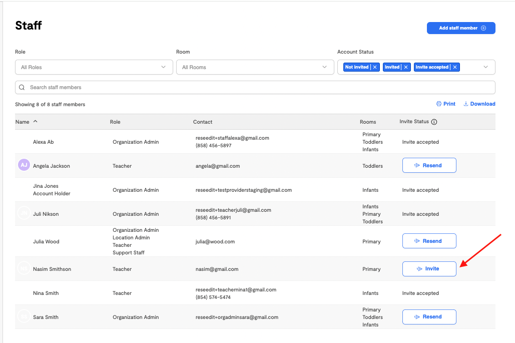Click Showing 8 of 8 staff members

tap(50, 105)
